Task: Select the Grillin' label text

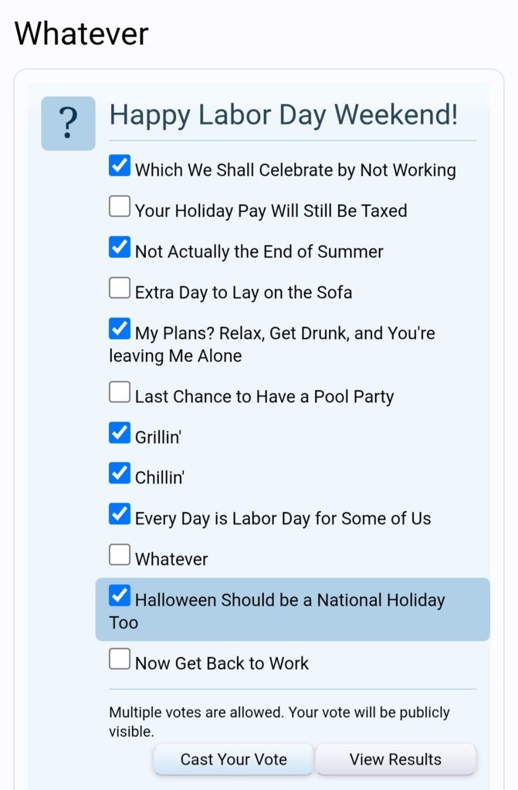Action: coord(158,437)
